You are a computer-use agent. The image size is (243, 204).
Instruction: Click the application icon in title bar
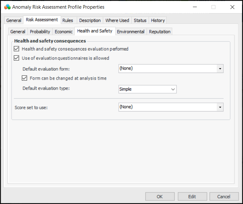point(7,7)
